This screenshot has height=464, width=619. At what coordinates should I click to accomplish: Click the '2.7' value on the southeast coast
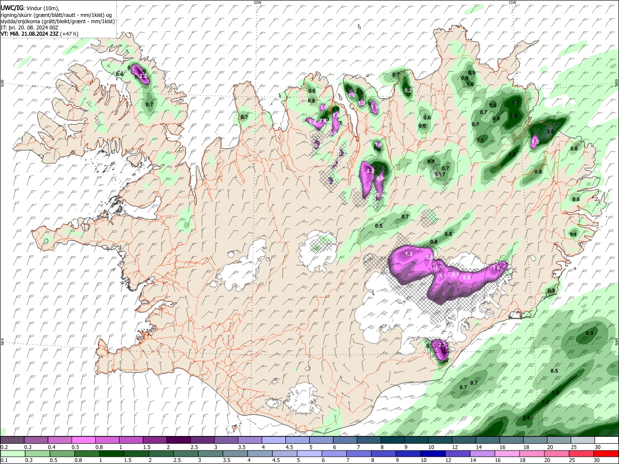click(x=442, y=345)
